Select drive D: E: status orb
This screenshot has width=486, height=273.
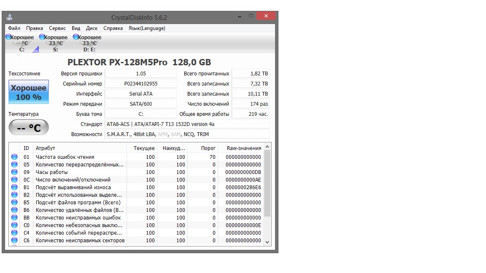coord(76,37)
